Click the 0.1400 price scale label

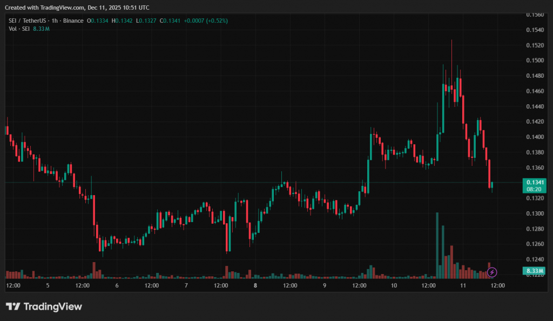coord(535,137)
